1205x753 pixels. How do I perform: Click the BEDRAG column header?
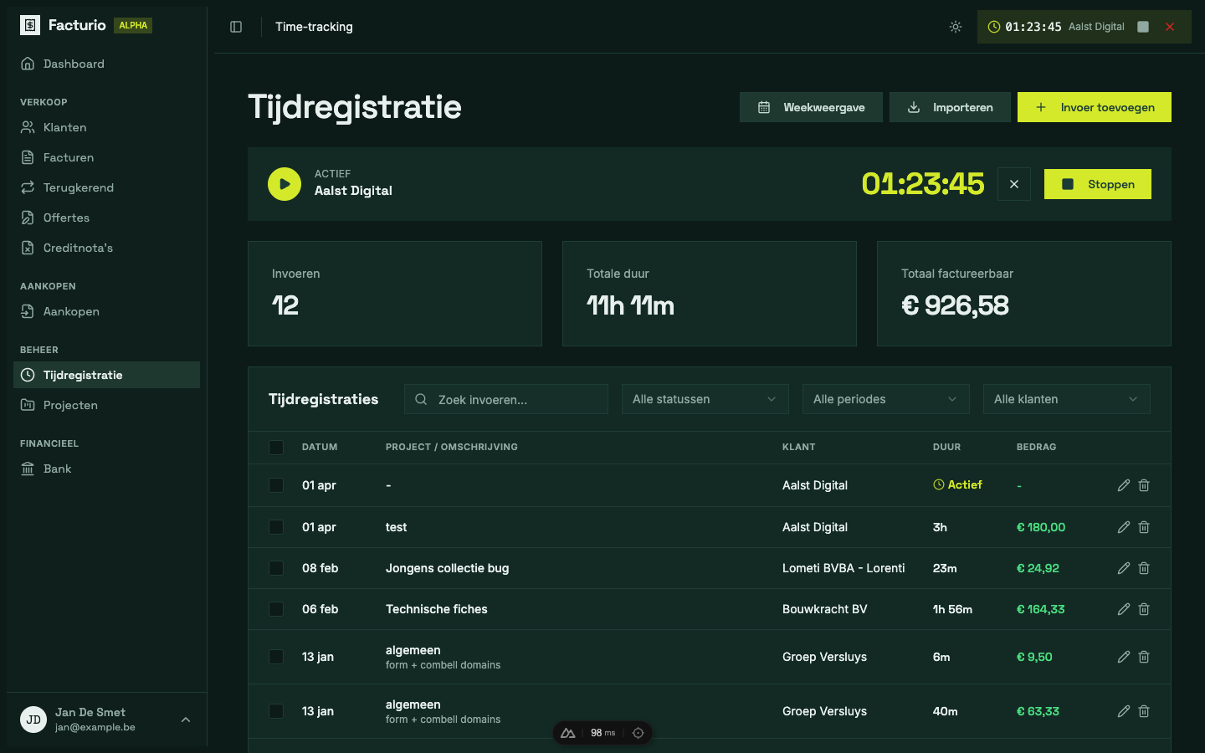[1036, 447]
